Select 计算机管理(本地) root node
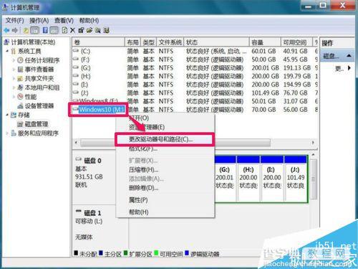 pyautogui.click(x=33, y=42)
